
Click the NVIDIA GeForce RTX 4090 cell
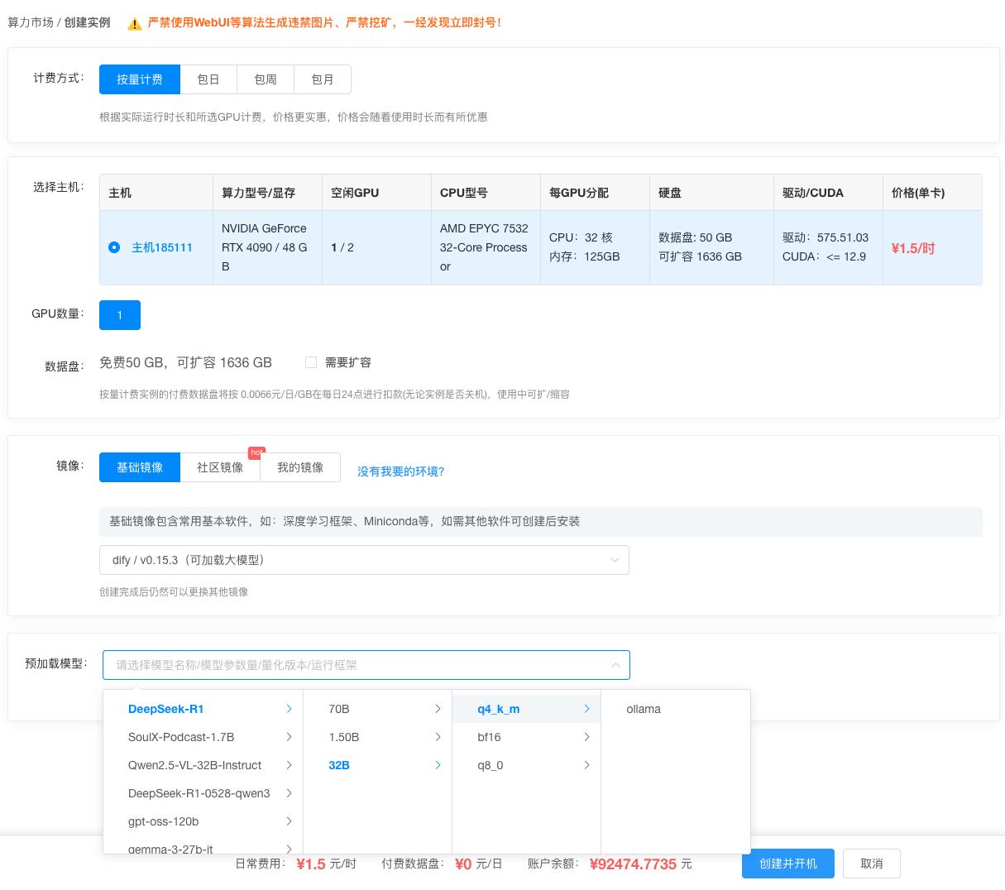267,247
